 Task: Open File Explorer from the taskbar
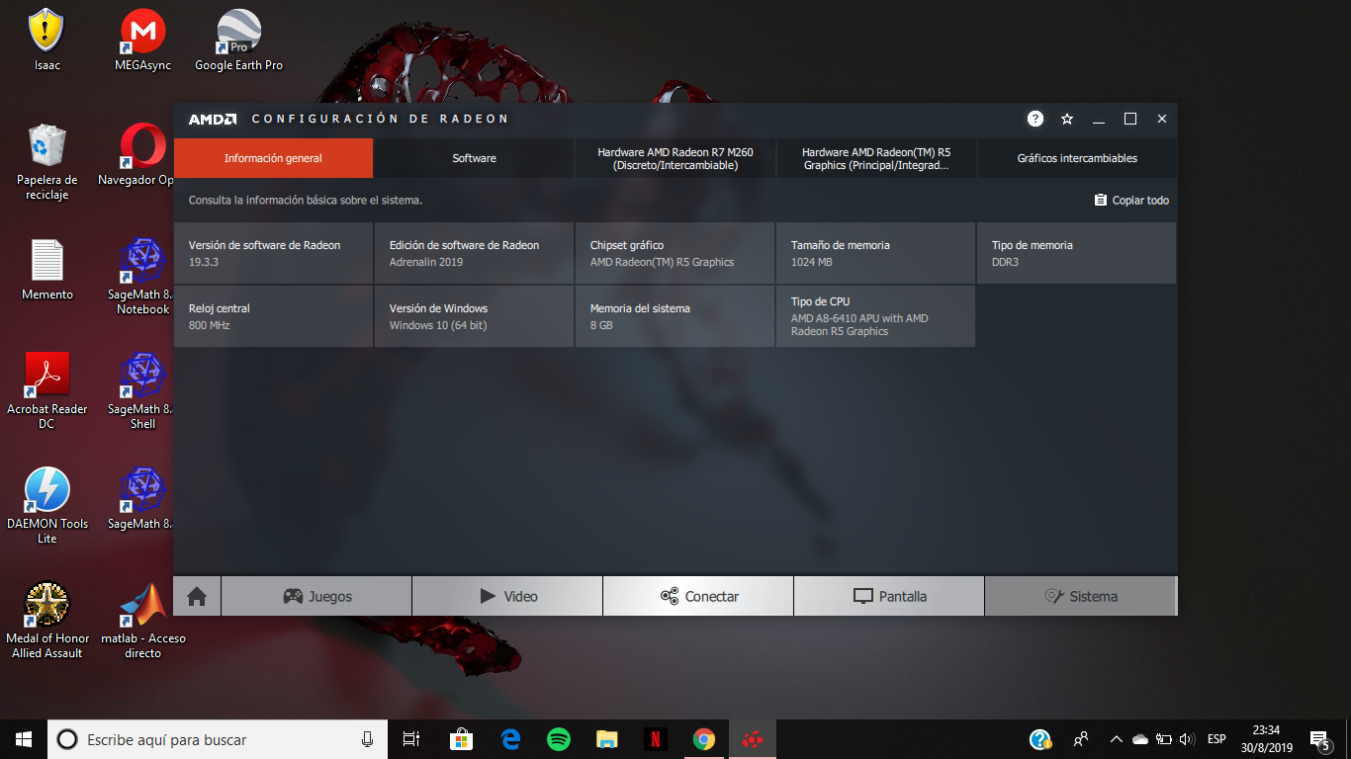click(607, 739)
